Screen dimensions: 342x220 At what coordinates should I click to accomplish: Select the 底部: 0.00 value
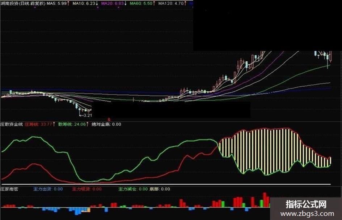[x=160, y=189]
